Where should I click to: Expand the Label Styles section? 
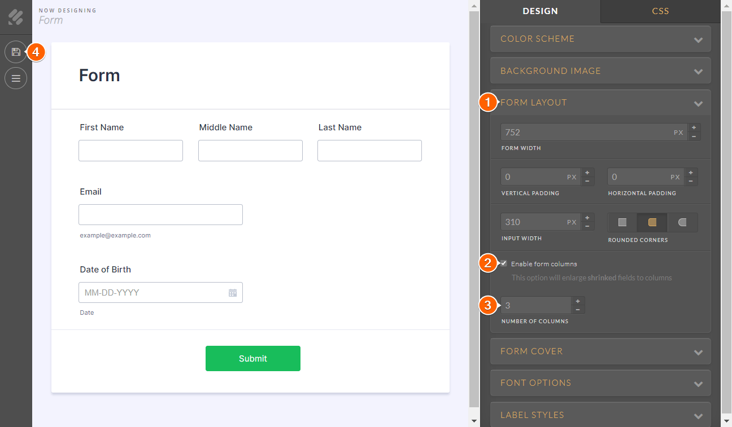click(600, 415)
